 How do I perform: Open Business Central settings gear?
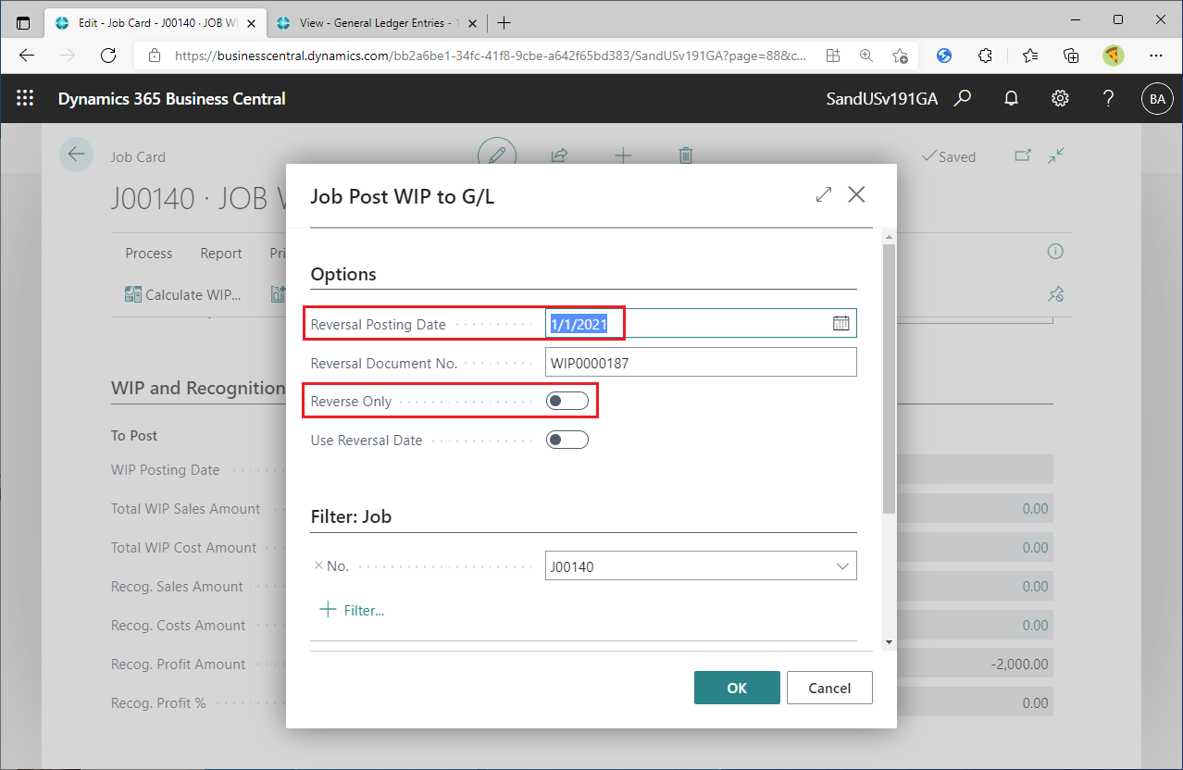(x=1060, y=98)
